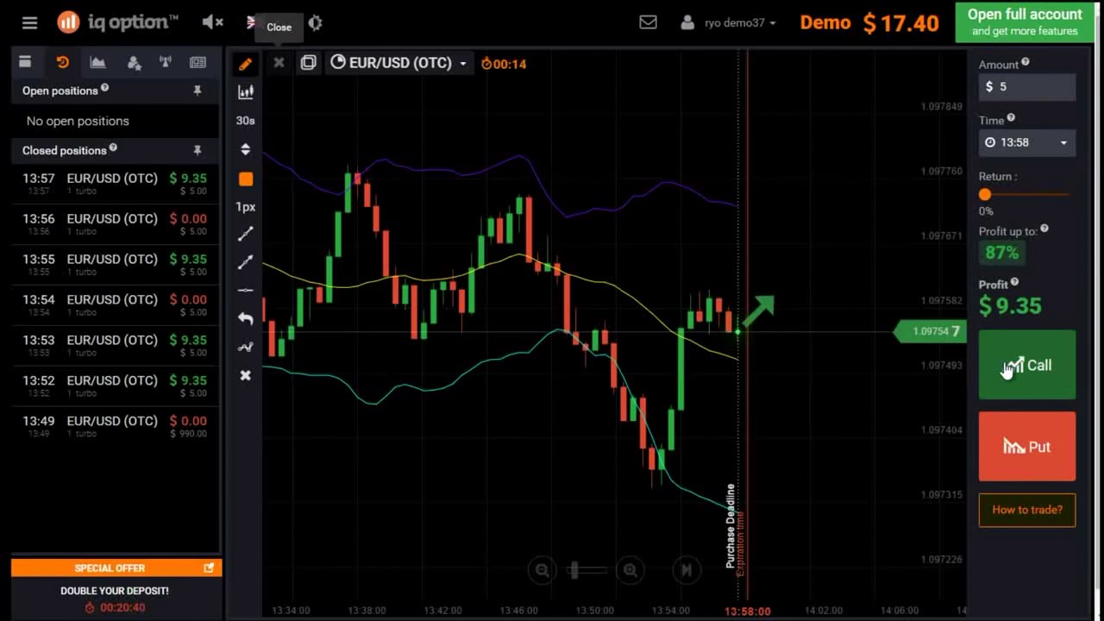Click the 13:58:00 expiration time marker
The width and height of the screenshot is (1104, 621).
pyautogui.click(x=747, y=611)
